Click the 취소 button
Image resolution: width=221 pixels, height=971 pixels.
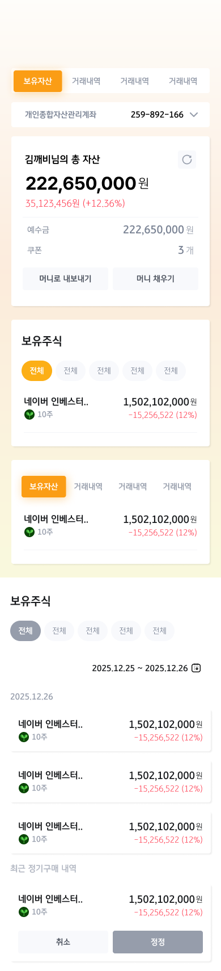coord(63,942)
